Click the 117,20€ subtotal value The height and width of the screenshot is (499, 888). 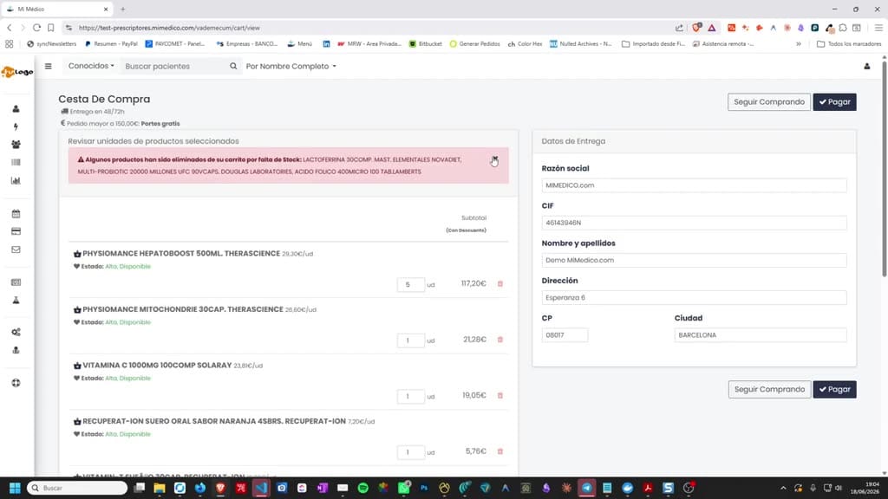473,283
